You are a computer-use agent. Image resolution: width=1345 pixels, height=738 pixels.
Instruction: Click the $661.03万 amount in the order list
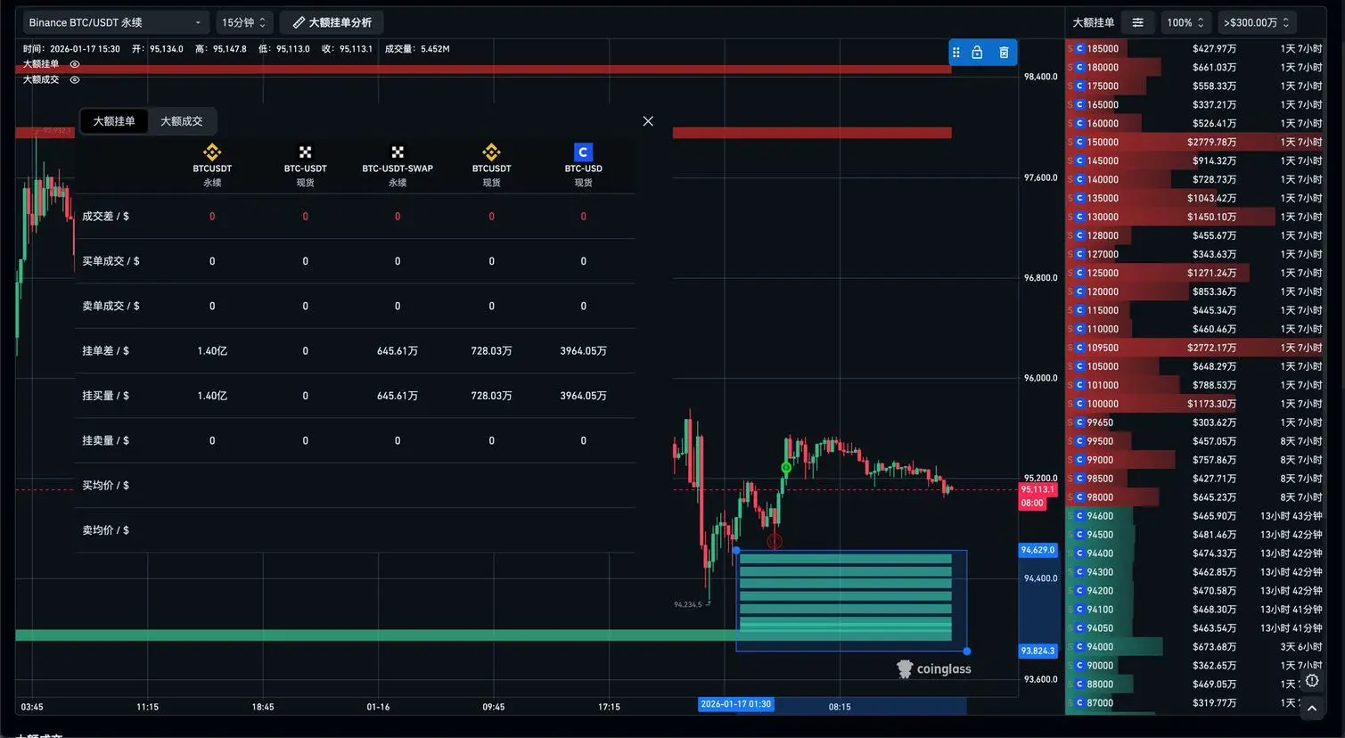coord(1214,68)
